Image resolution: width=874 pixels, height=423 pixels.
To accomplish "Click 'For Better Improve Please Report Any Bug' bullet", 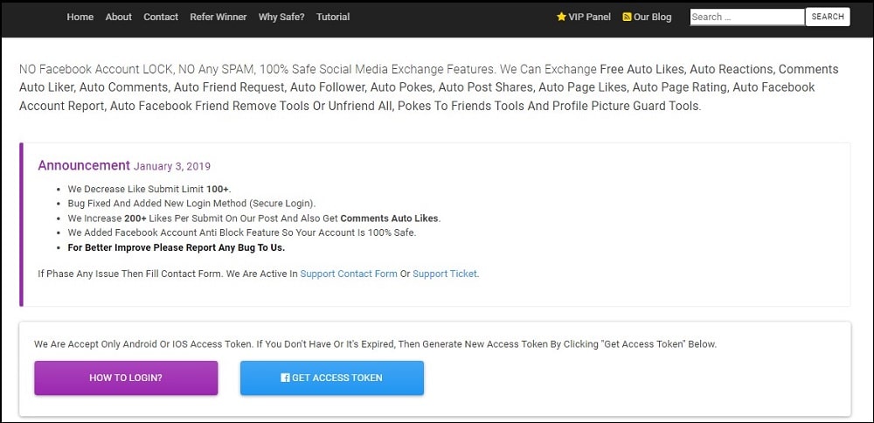I will click(x=177, y=247).
